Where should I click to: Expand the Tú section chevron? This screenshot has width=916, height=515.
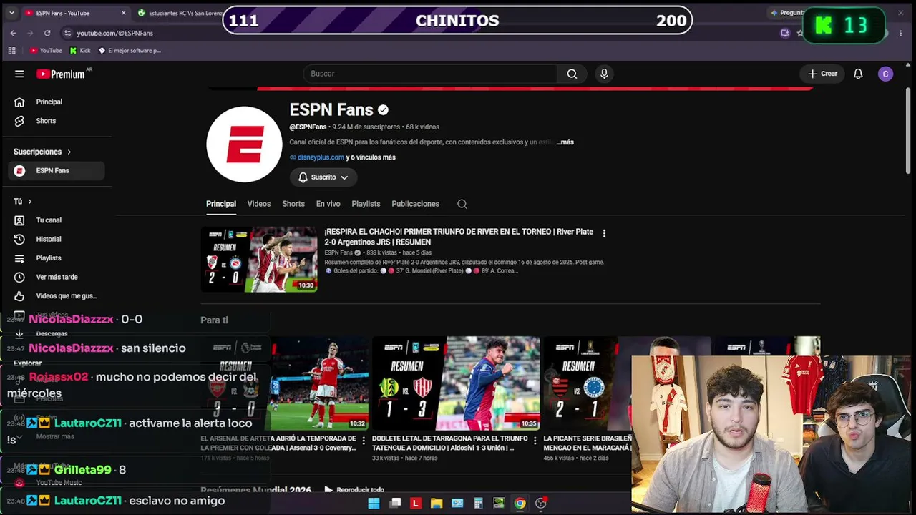click(x=29, y=202)
